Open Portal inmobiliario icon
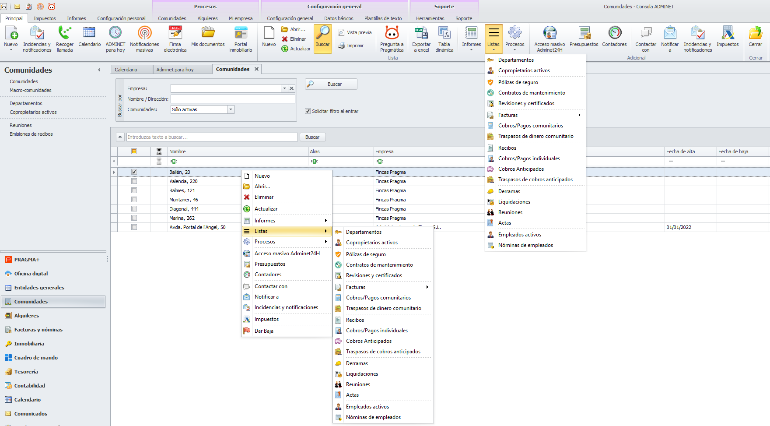The width and height of the screenshot is (770, 426). click(241, 33)
